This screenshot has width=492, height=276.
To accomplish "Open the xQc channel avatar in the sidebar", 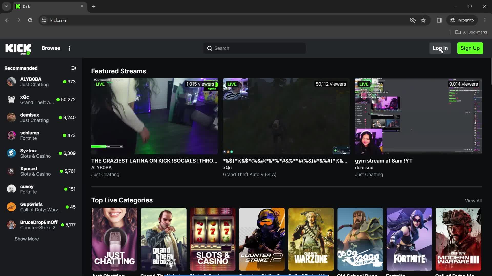I will click(x=11, y=100).
